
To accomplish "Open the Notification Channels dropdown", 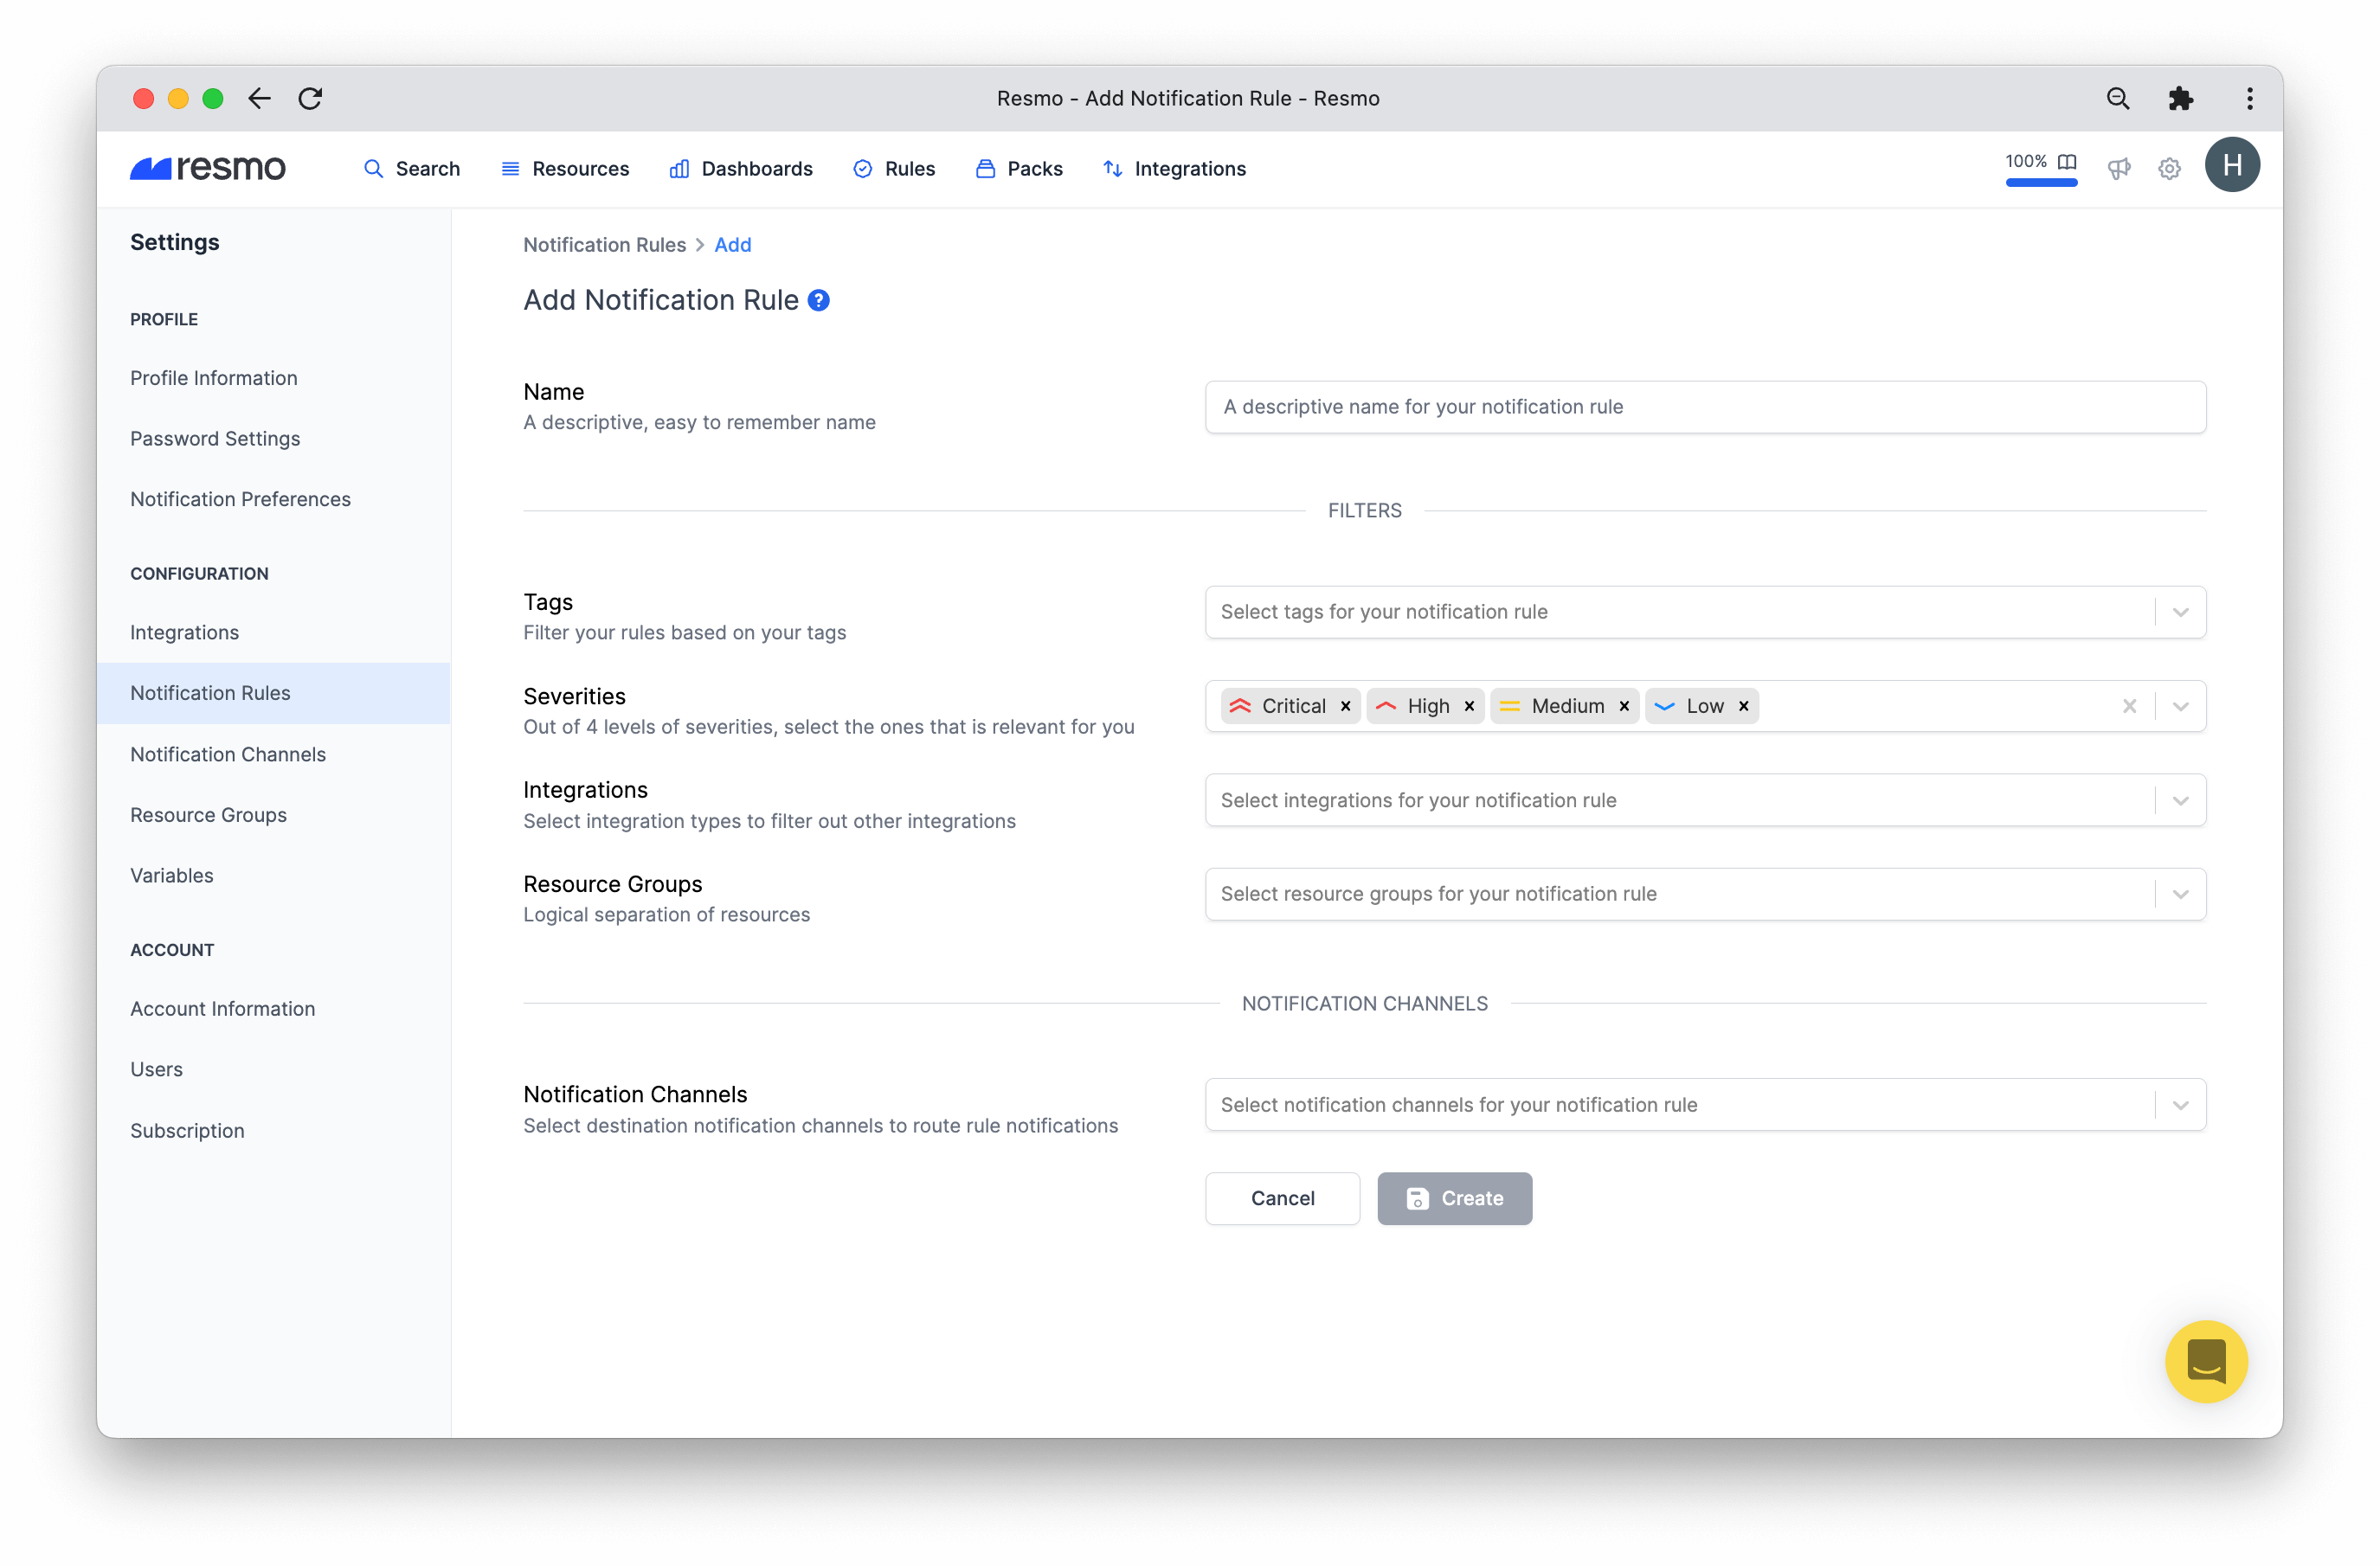I will (1705, 1104).
